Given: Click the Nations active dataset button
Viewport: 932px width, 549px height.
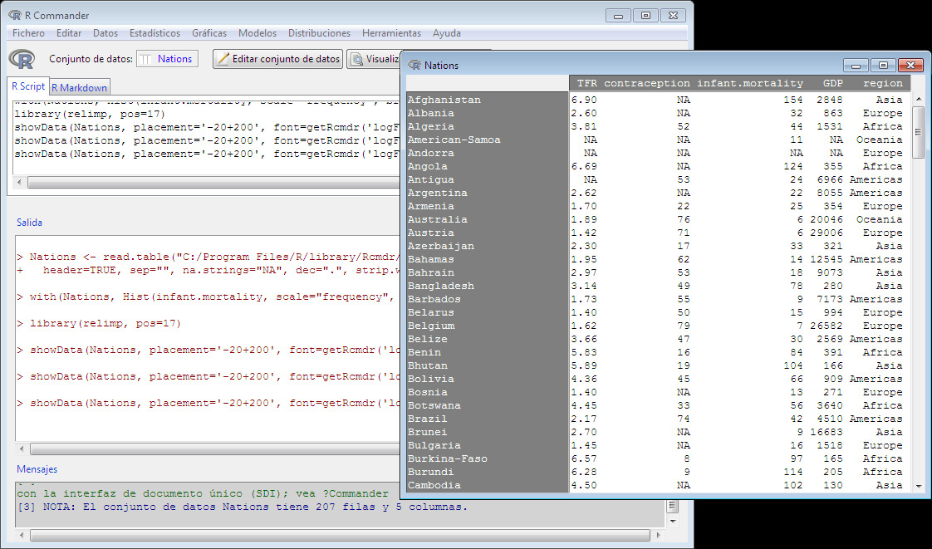Looking at the screenshot, I should click(x=167, y=59).
